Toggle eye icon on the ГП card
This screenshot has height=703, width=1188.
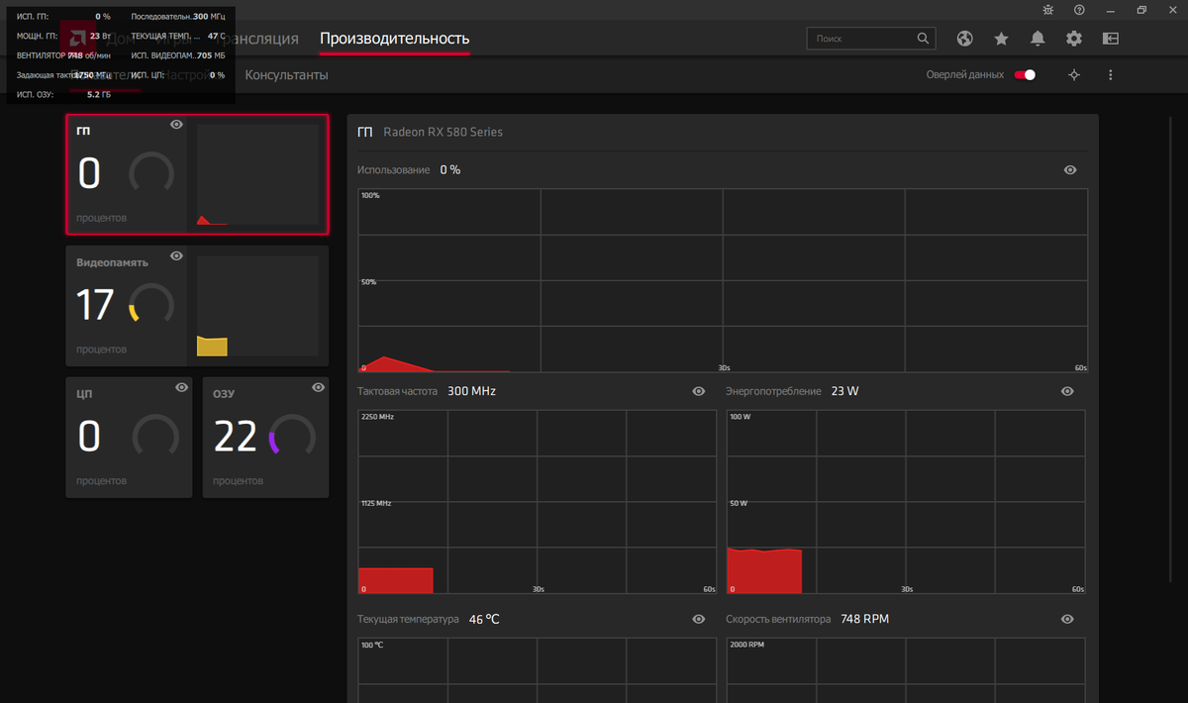[176, 125]
